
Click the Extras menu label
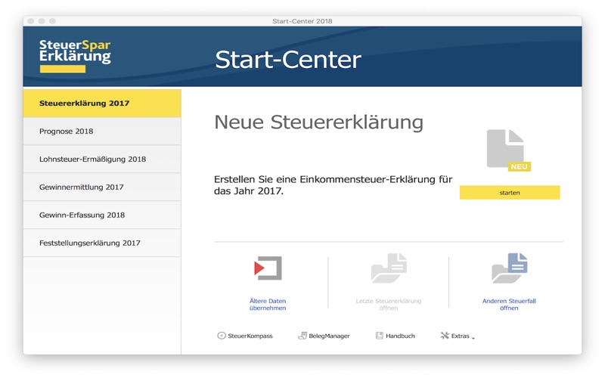click(x=460, y=336)
